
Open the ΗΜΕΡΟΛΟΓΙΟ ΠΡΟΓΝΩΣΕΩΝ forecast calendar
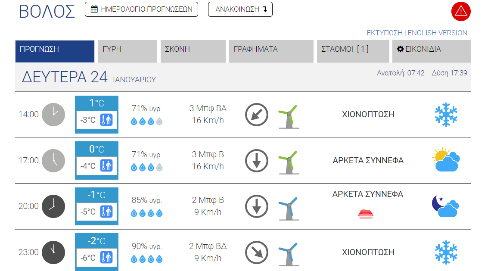coord(141,9)
